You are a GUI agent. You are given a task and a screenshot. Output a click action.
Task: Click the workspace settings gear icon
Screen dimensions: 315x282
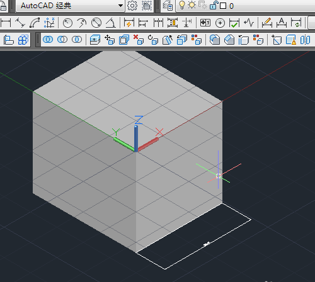pyautogui.click(x=132, y=6)
